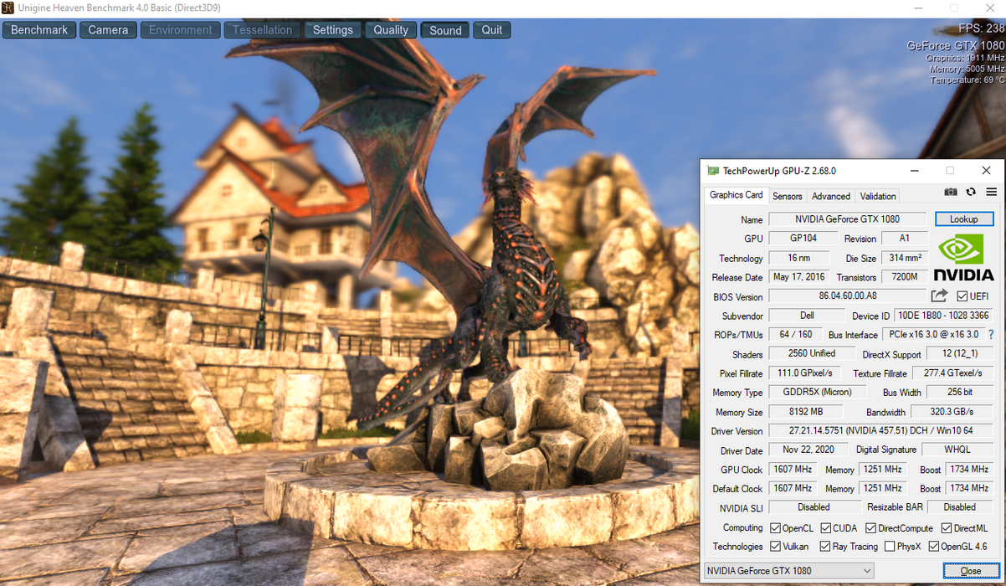This screenshot has width=1006, height=586.
Task: Switch to the Sensors tab
Action: pos(787,196)
